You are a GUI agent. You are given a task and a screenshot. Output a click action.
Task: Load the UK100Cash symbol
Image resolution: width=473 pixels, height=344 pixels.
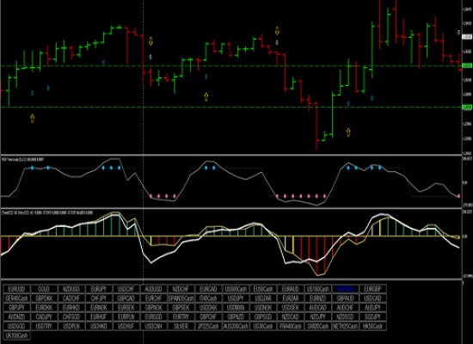pyautogui.click(x=16, y=335)
